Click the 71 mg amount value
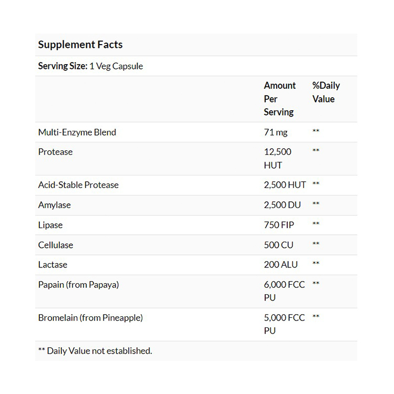This screenshot has width=394, height=394. tap(276, 132)
